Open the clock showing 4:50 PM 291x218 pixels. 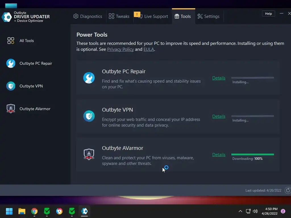[x=269, y=211]
